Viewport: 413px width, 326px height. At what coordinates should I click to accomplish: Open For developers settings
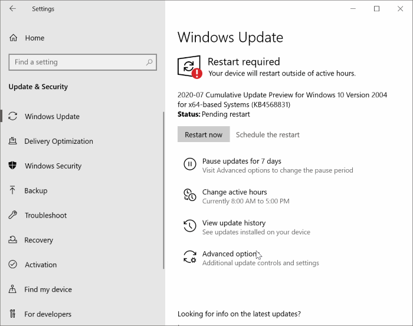(48, 314)
